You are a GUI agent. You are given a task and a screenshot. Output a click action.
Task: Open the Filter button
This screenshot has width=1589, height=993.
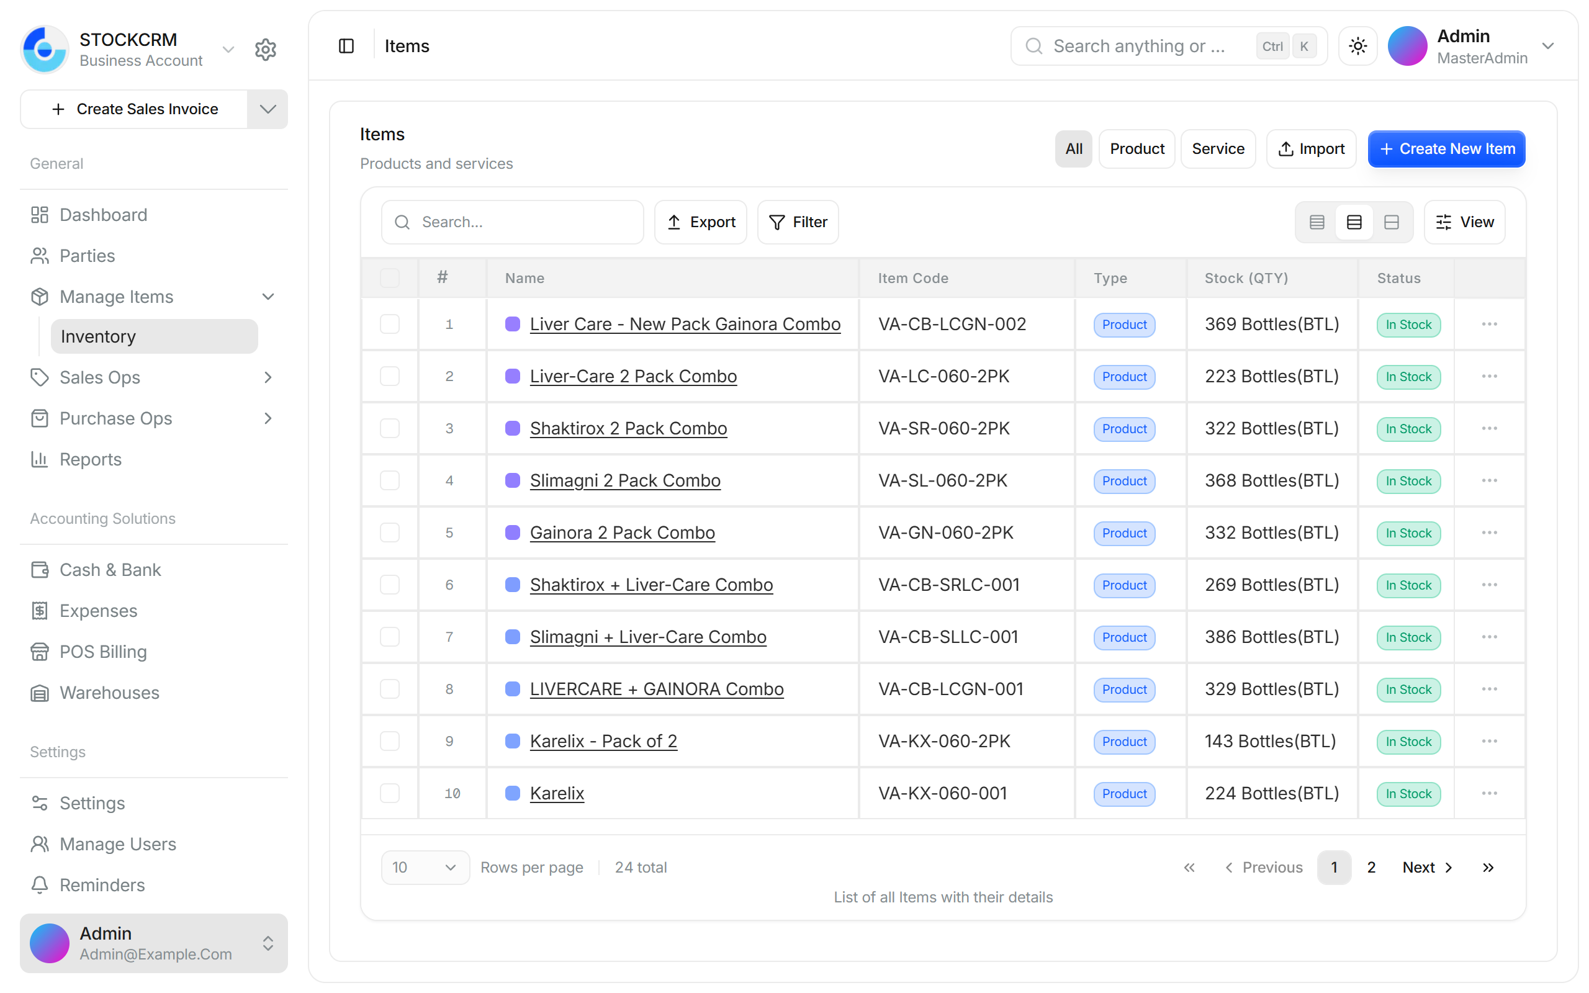pos(798,222)
